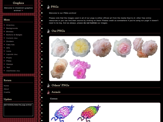Click the heart bullet beside Stamps
163x122 pixels.
click(4, 64)
